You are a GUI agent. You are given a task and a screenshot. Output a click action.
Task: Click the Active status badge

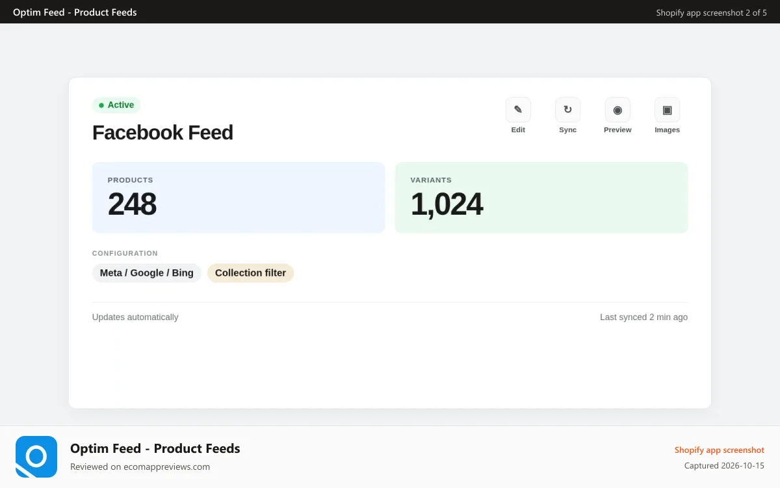[x=116, y=105]
